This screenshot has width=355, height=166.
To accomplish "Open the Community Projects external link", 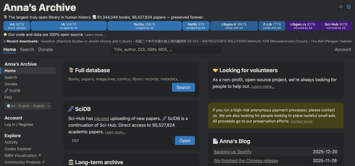I will (24, 162).
